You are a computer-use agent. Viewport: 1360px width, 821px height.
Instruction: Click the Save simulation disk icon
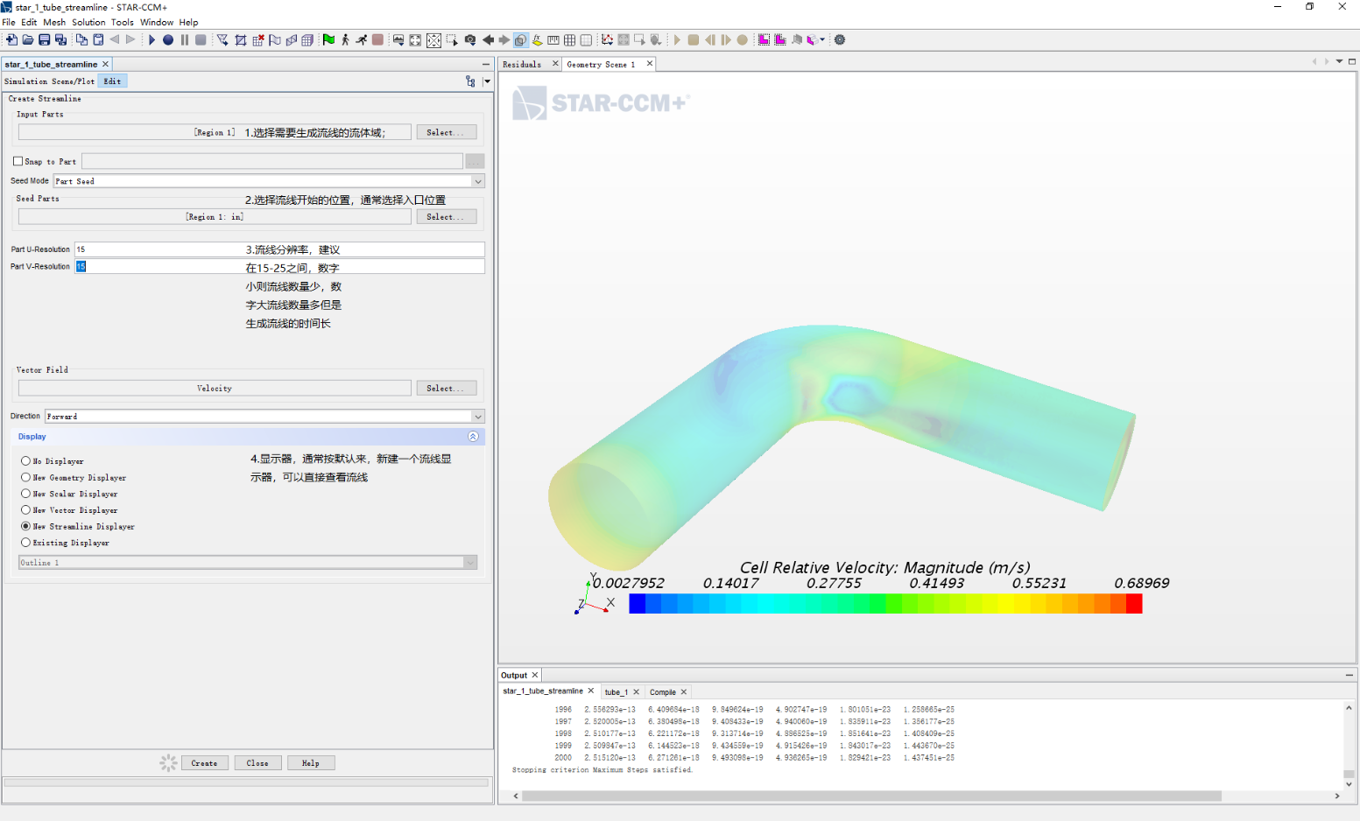coord(45,39)
